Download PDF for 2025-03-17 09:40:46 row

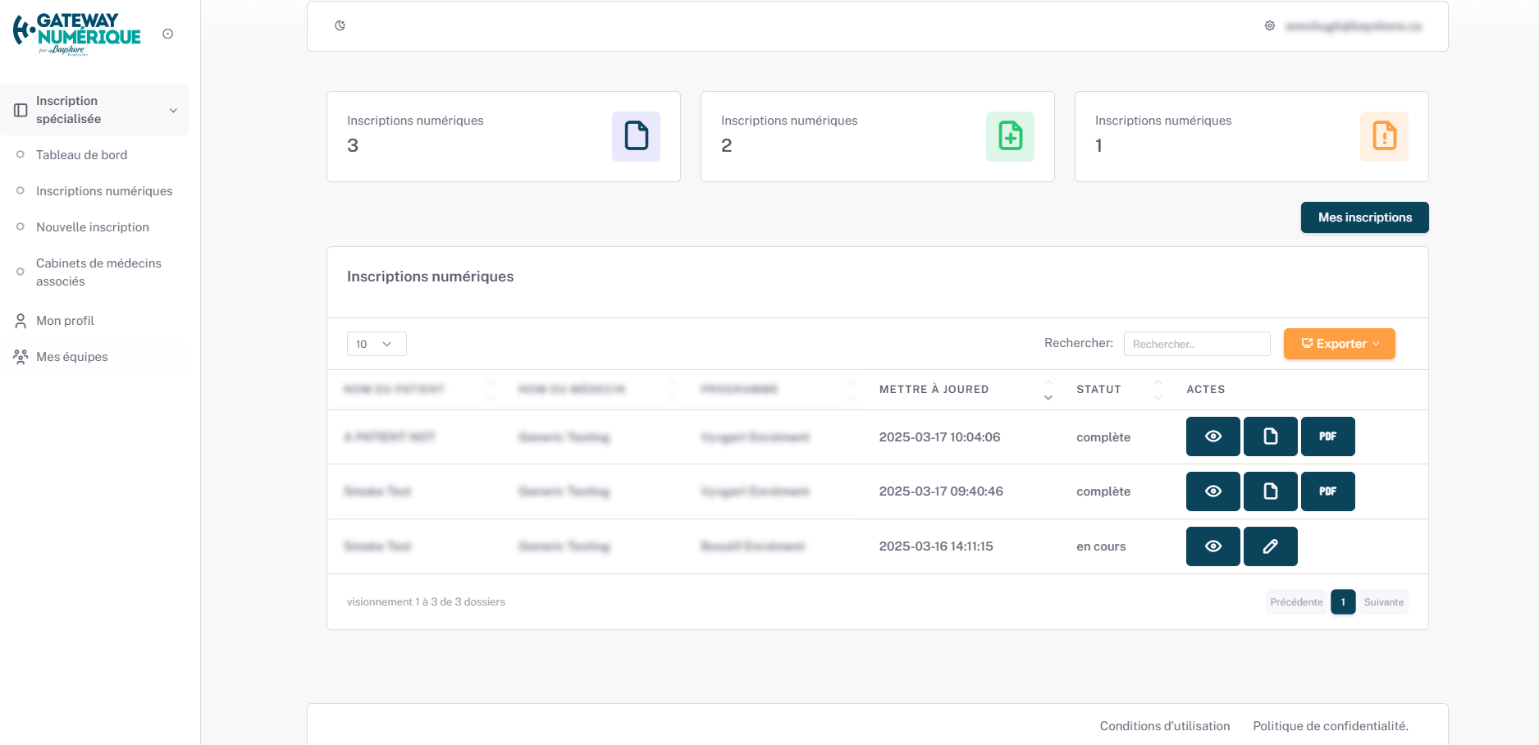(x=1328, y=491)
